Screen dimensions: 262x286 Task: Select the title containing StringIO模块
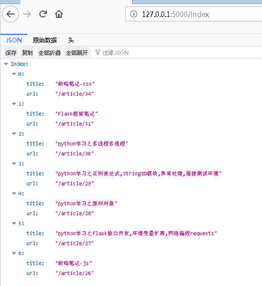click(x=139, y=173)
